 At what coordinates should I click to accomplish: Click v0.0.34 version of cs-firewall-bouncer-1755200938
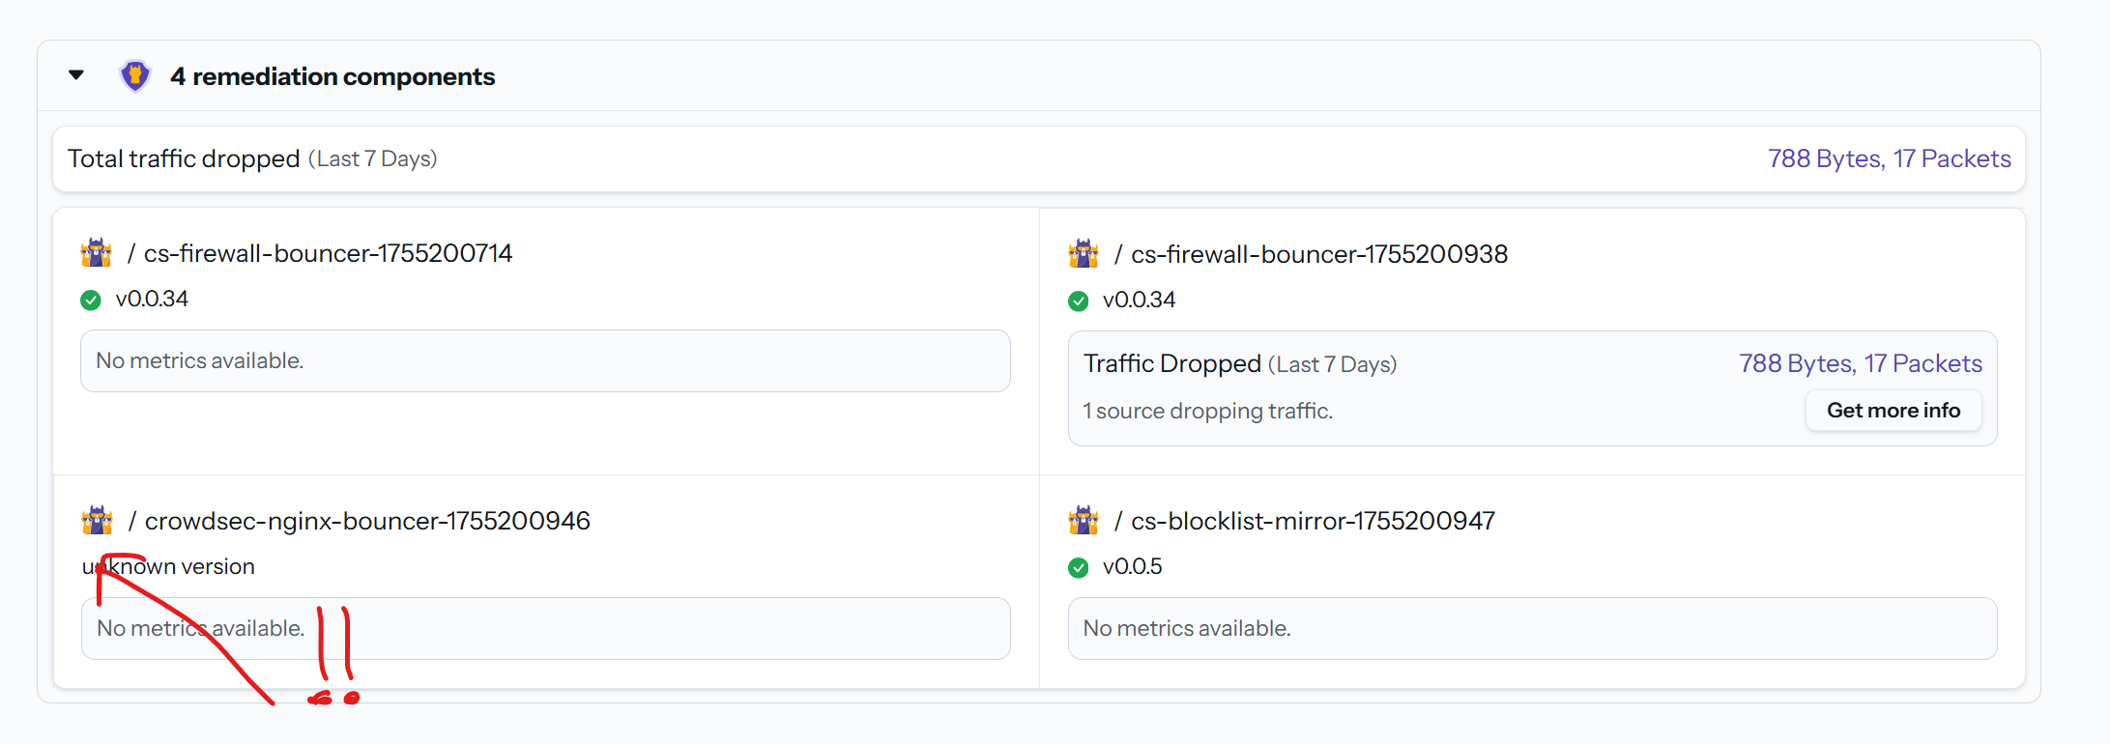click(1140, 300)
